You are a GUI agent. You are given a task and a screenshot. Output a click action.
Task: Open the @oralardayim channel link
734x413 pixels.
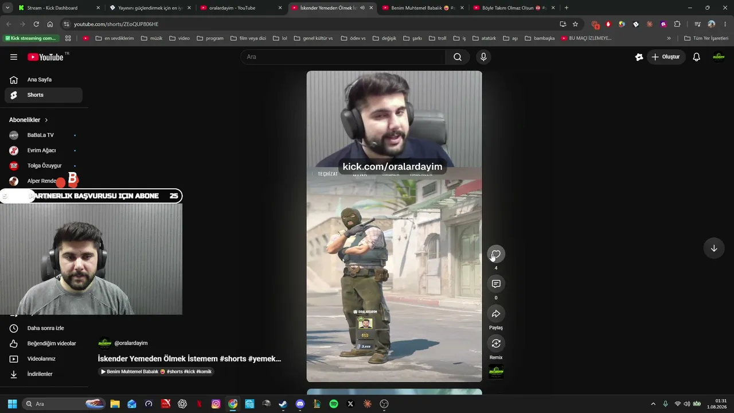(131, 343)
